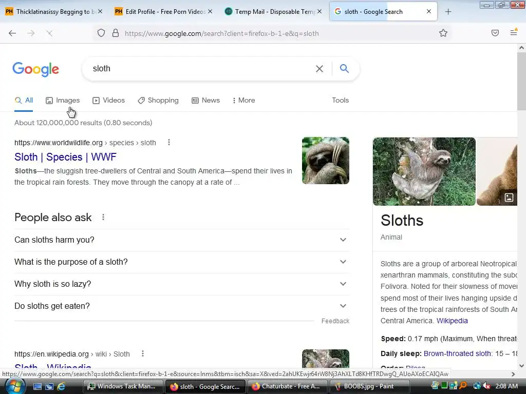Open the Wikipedia link in Sloths panel
526x394 pixels.
click(452, 321)
